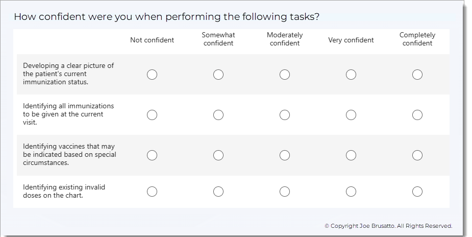472x237 pixels.
Task: Choose 'Somewhat confident' for current visit immunizations
Action: tap(218, 114)
